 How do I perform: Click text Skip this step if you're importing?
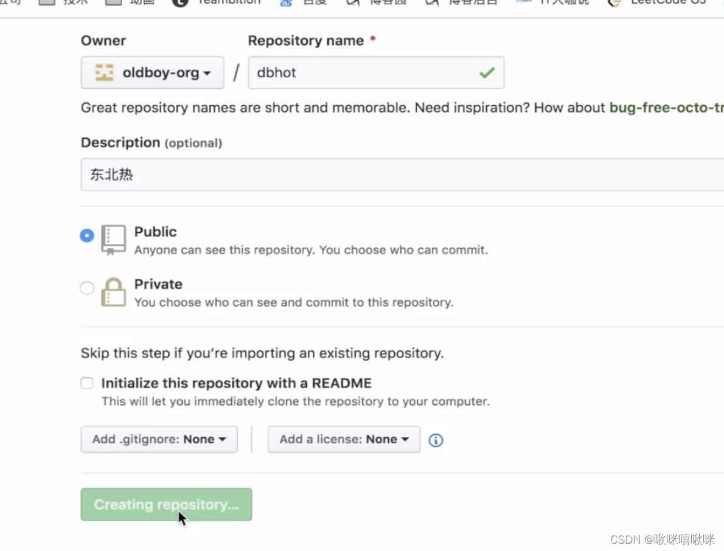tap(262, 353)
